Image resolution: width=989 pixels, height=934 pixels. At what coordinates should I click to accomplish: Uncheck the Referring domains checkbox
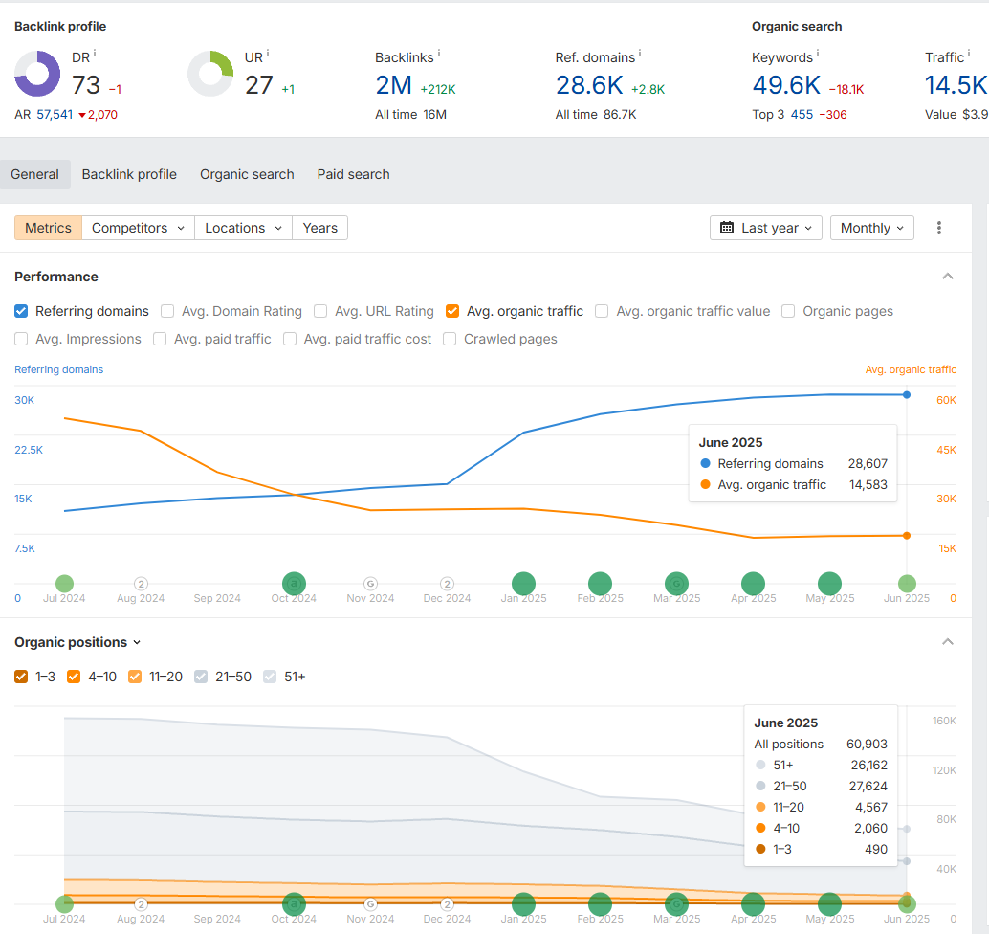click(21, 311)
